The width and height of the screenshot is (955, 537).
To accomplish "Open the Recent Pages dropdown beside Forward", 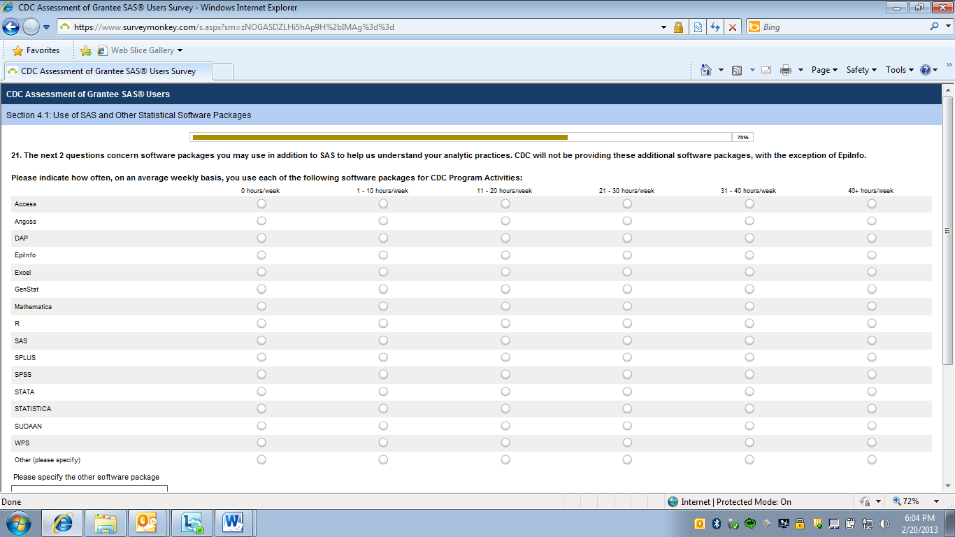I will click(46, 27).
